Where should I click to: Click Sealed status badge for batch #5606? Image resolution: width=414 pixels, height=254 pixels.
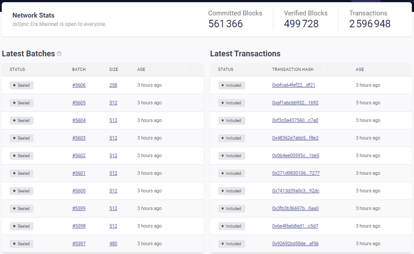pos(22,85)
